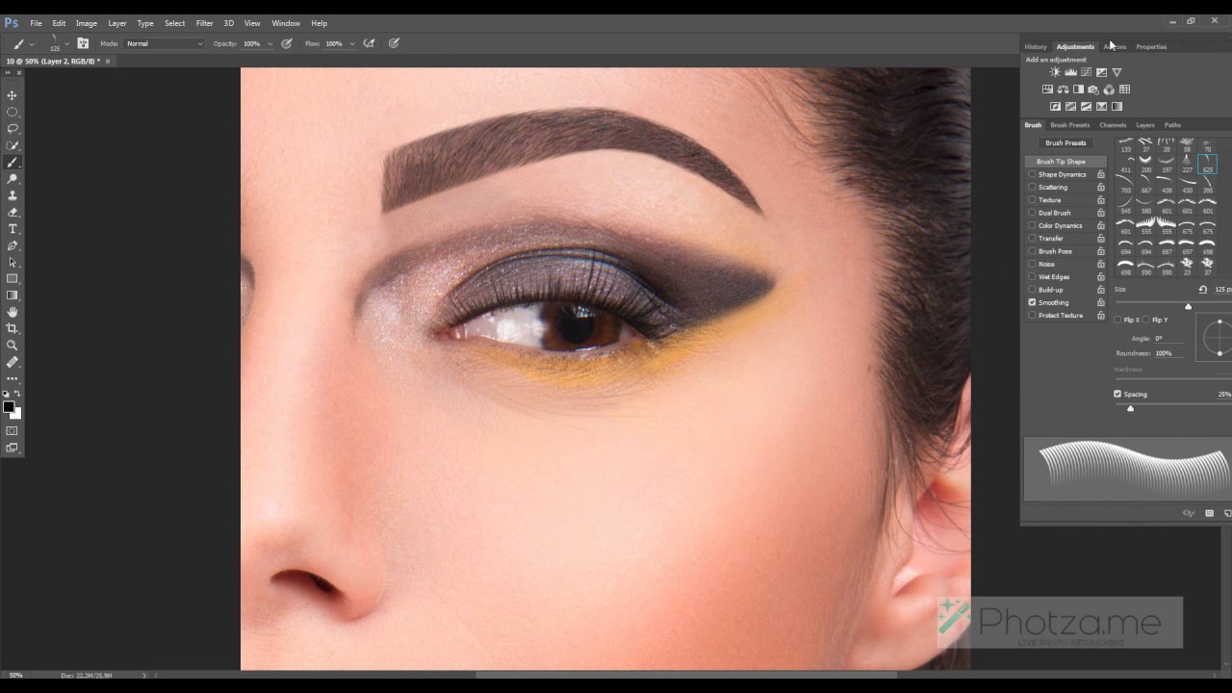1232x693 pixels.
Task: Enable Flip X checkbox
Action: pos(1117,320)
